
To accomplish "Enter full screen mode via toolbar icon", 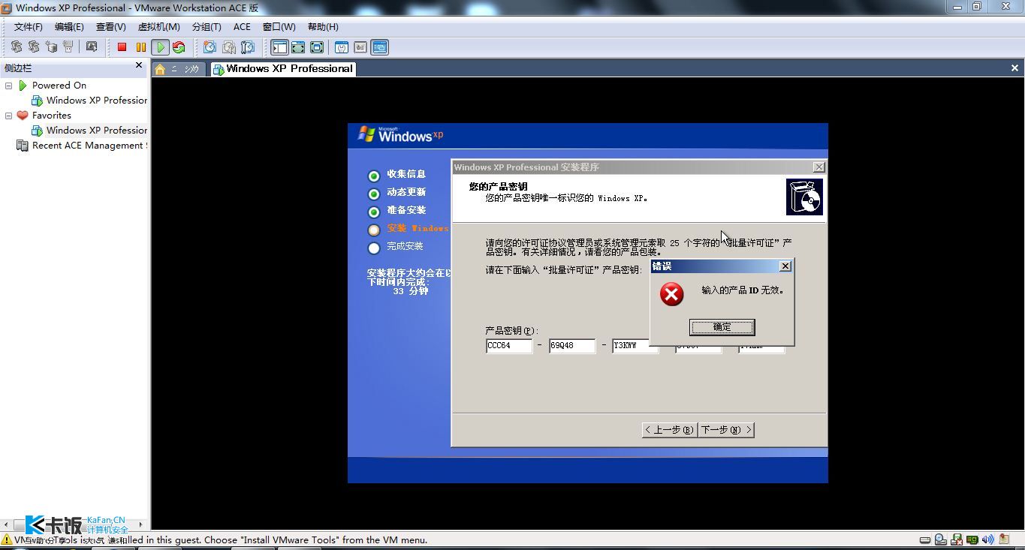I will point(317,47).
